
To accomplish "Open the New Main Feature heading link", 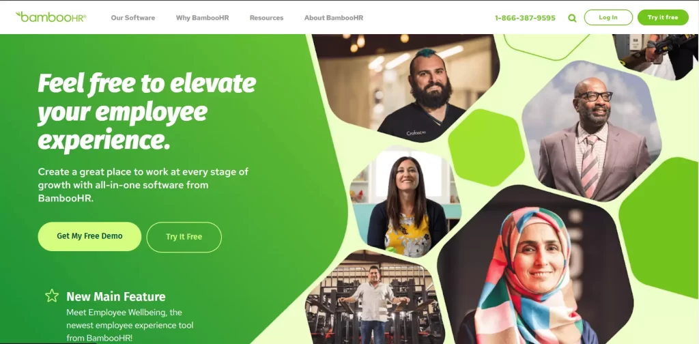I will point(116,297).
